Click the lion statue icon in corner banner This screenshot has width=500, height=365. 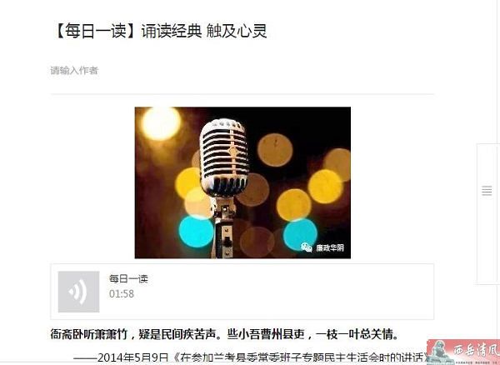(440, 352)
